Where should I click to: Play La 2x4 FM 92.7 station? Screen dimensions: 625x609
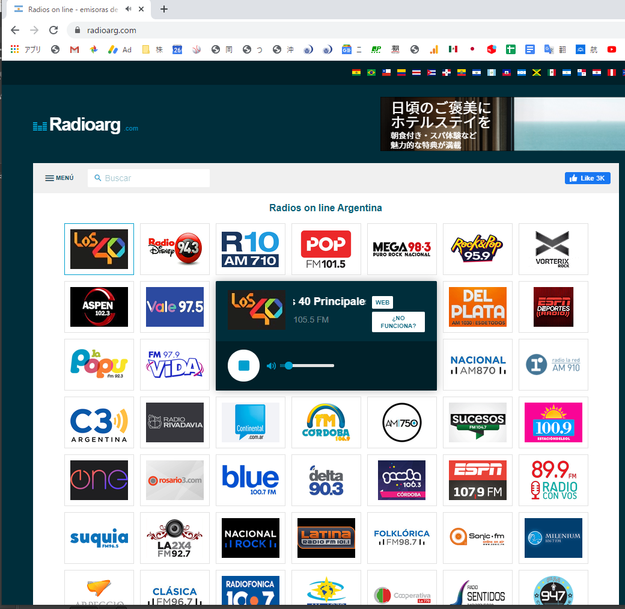(175, 538)
